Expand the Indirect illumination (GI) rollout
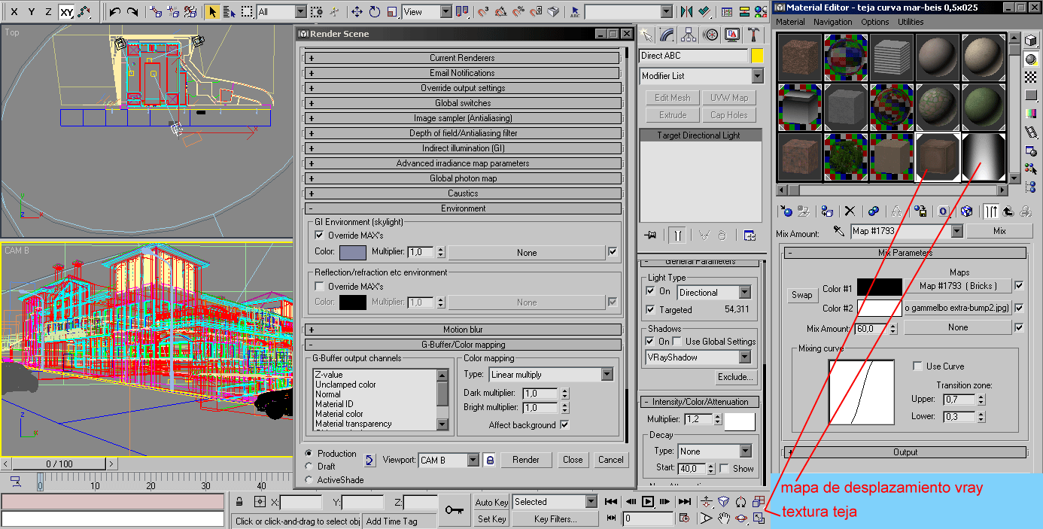The width and height of the screenshot is (1043, 529). point(463,148)
